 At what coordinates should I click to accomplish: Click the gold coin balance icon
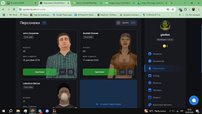tap(164, 46)
